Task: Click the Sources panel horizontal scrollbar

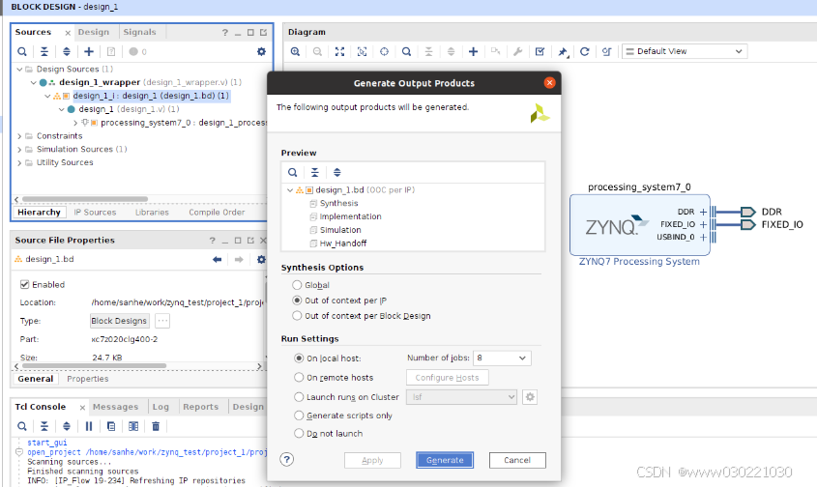Action: click(x=85, y=199)
